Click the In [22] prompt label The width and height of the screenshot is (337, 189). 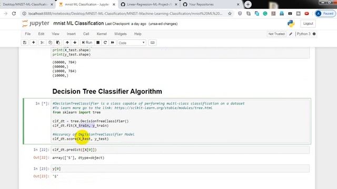(41, 150)
